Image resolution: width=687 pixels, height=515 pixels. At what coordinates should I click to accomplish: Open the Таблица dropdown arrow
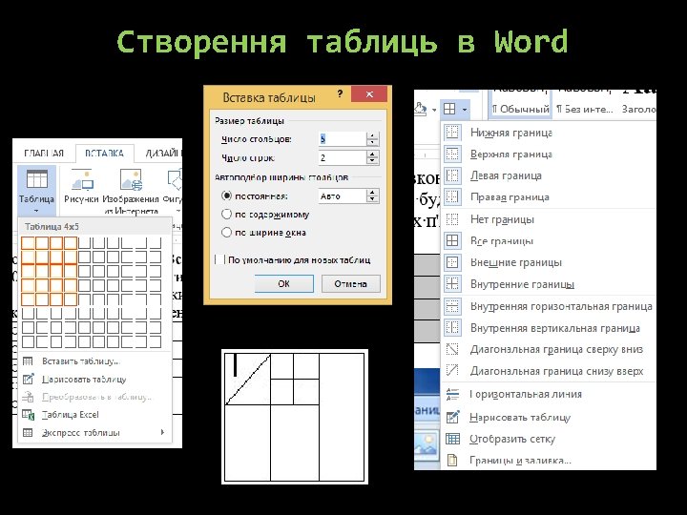pos(36,211)
